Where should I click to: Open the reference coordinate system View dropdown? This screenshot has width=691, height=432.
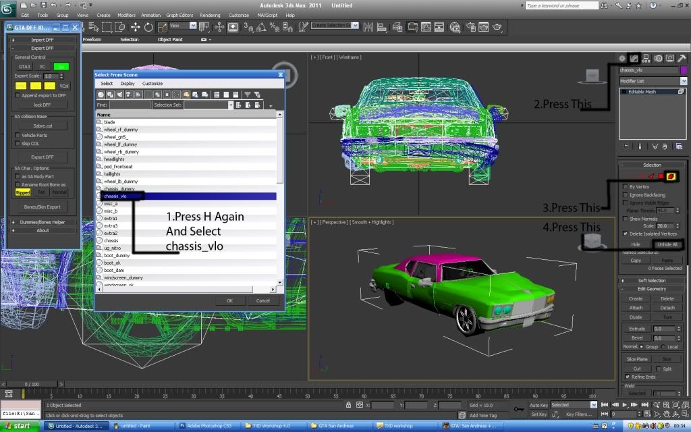click(x=193, y=26)
